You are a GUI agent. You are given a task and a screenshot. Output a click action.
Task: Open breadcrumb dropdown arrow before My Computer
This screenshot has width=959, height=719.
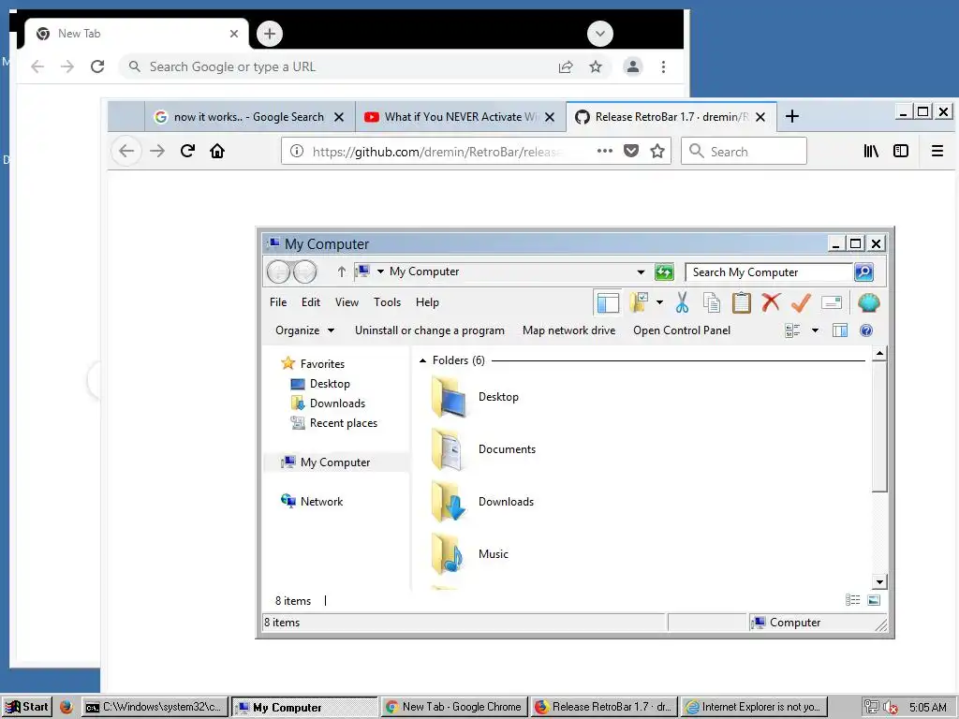(380, 271)
